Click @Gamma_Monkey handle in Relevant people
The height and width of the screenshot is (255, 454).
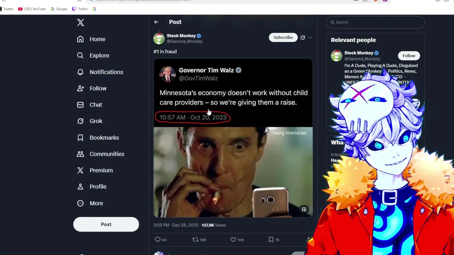pos(362,59)
